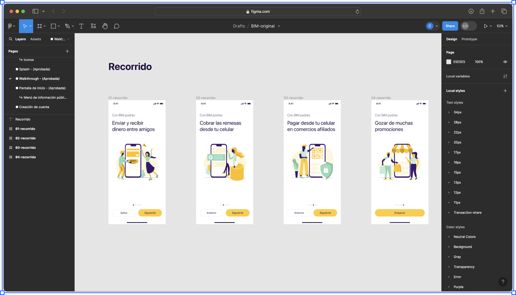Image resolution: width=516 pixels, height=295 pixels.
Task: Click Siguiente button in 02-recorrido frame
Action: coord(238,213)
